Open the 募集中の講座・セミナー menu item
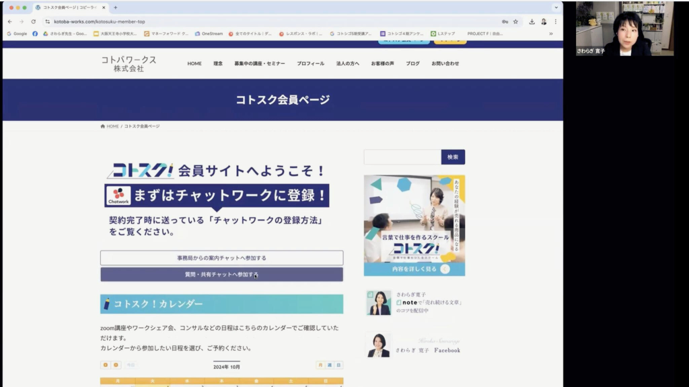Screen dimensions: 689x387 point(260,64)
